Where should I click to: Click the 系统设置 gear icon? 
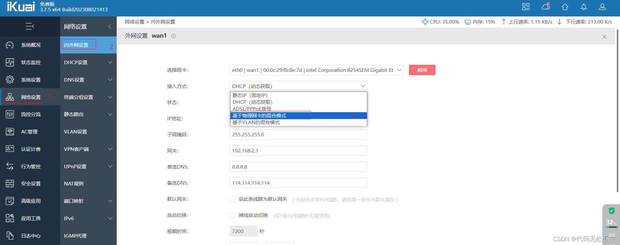tap(10, 80)
